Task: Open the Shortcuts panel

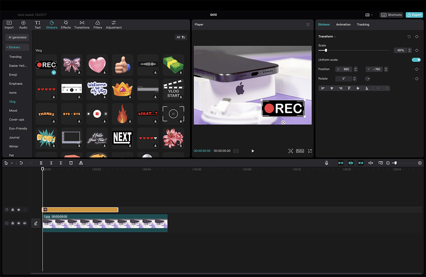Action: (x=392, y=15)
